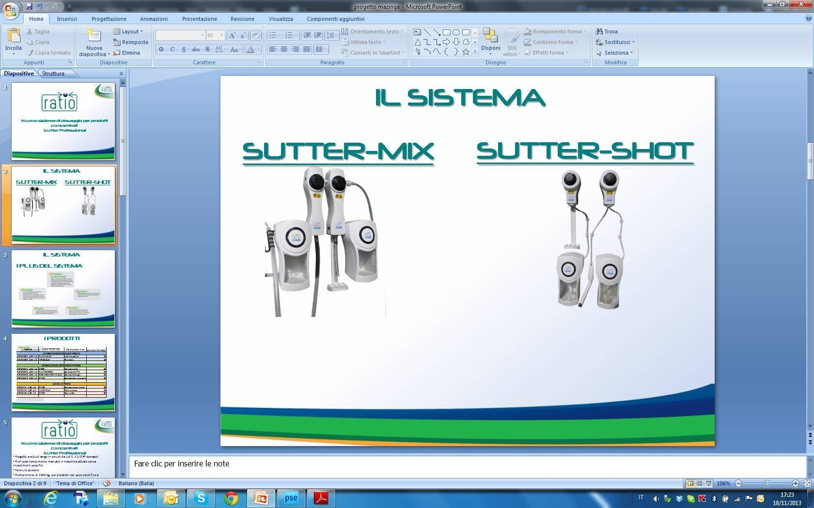Viewport: 814px width, 508px height.
Task: Open Layout dropdown
Action: (x=128, y=31)
